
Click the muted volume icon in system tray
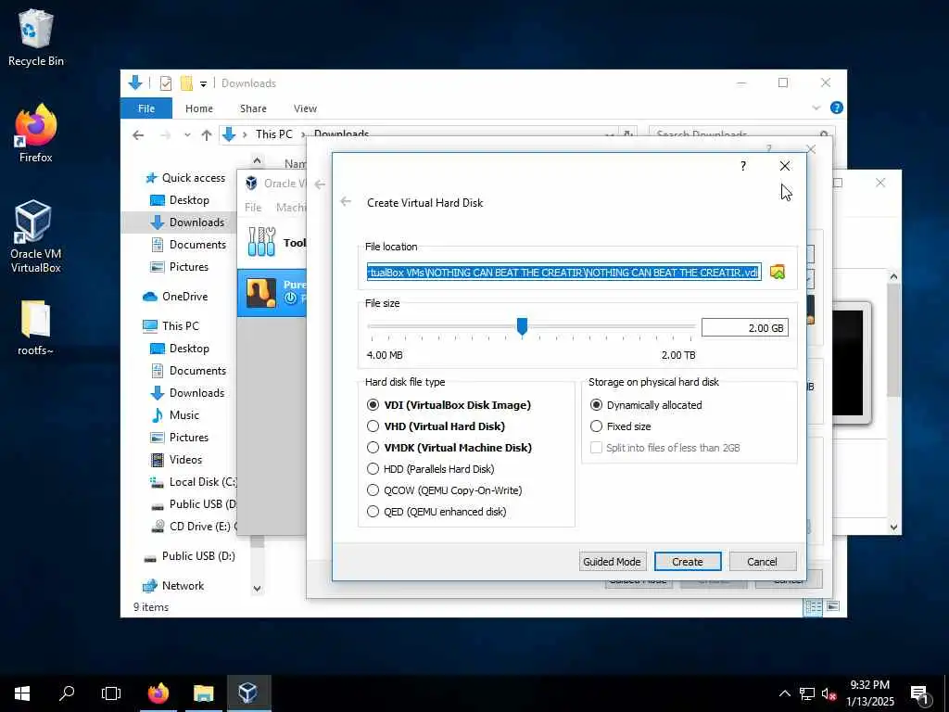click(829, 693)
